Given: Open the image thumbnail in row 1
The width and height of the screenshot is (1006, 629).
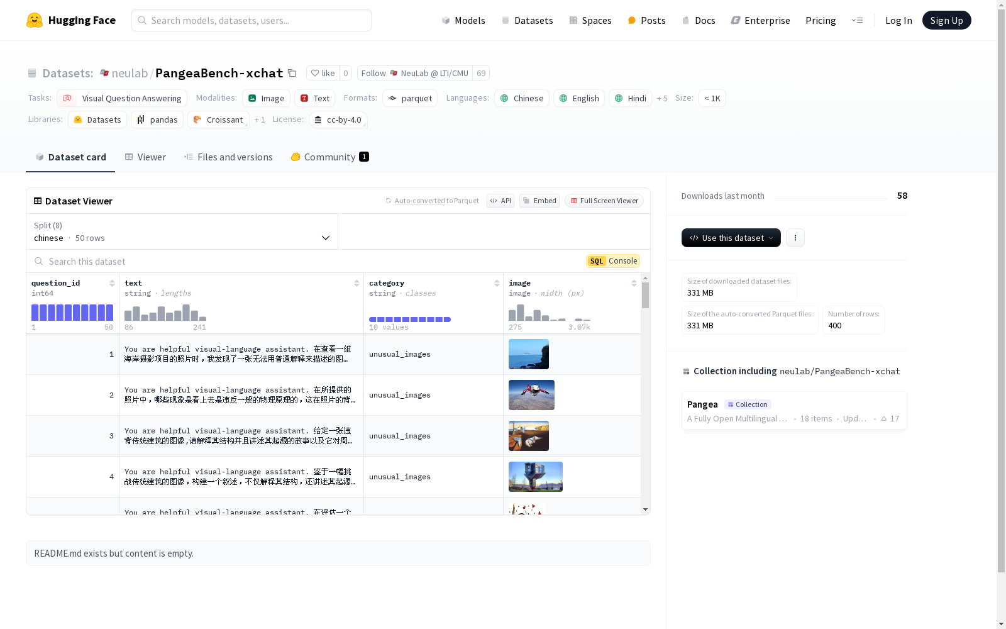Looking at the screenshot, I should [x=529, y=354].
